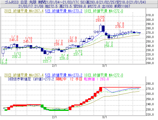
Task: Select the 2/ 4 228.0 low label
Action: (x=64, y=57)
